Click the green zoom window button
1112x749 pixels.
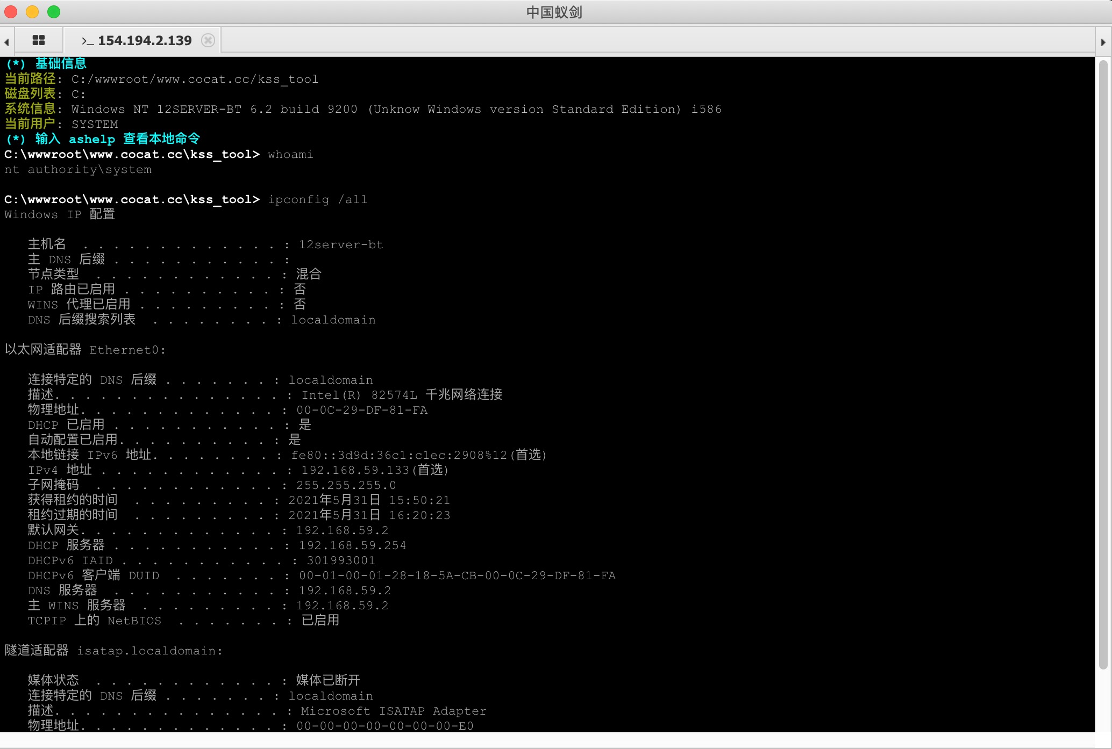[x=54, y=12]
